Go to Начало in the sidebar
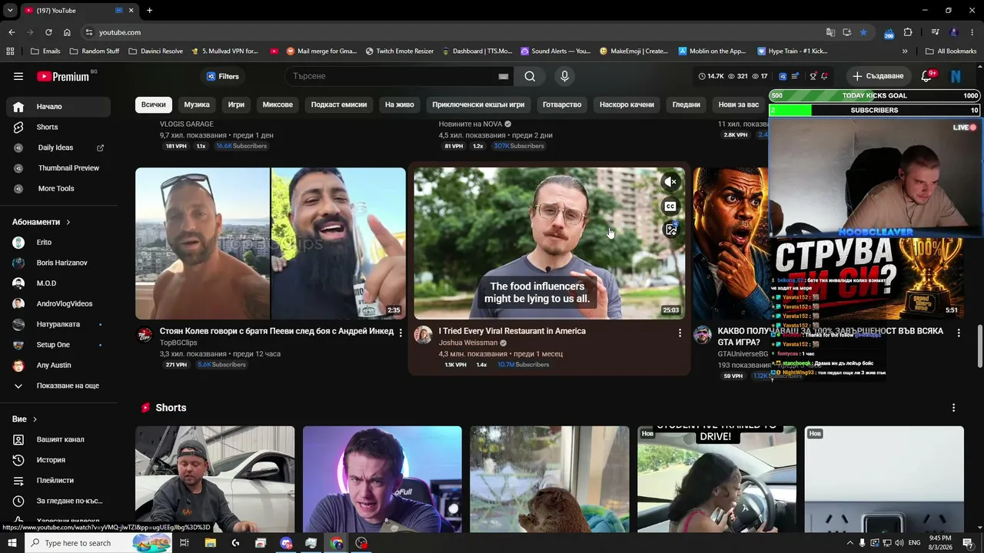984x553 pixels. point(58,107)
